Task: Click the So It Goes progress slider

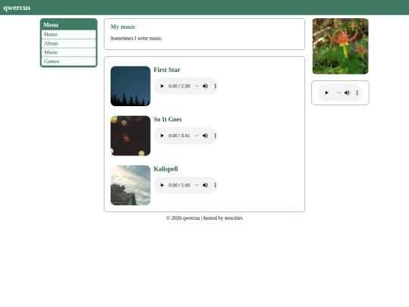Action: click(197, 136)
